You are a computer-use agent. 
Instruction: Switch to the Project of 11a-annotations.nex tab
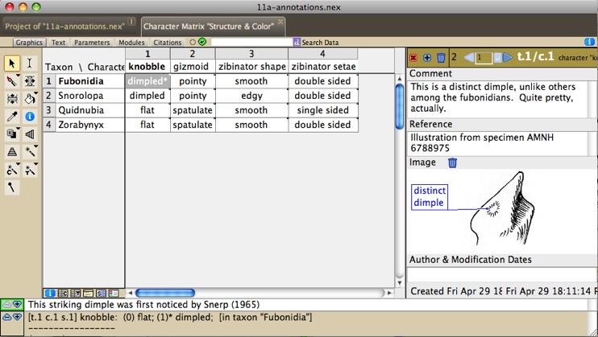point(65,26)
